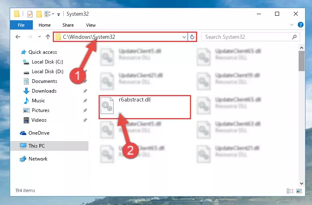Switch to Details view in status bar
Image resolution: width=312 pixels, height=205 pixels.
[290, 191]
